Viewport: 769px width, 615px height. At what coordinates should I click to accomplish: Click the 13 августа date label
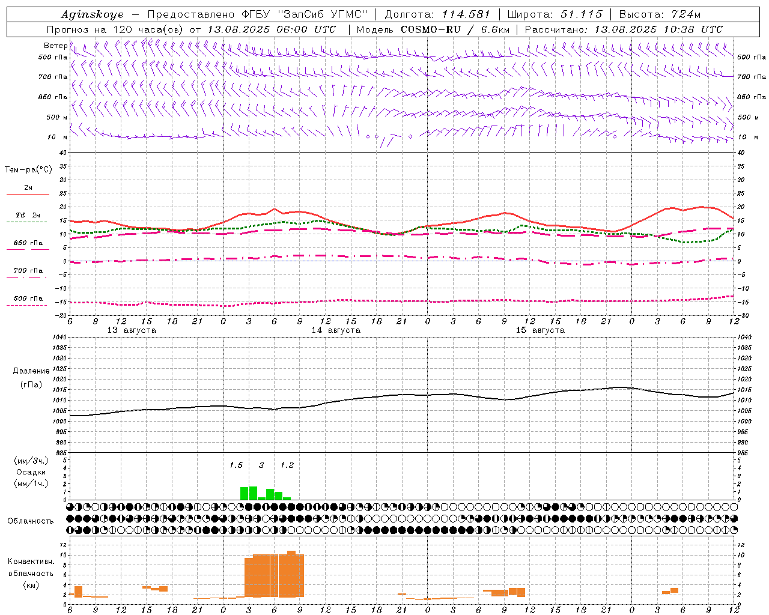[x=132, y=330]
